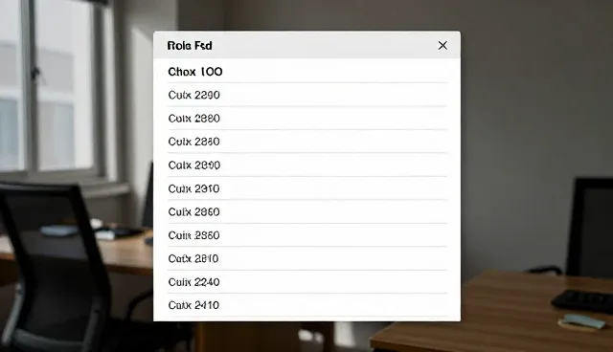
Task: Close the Rola Fsd dialog
Action: point(443,46)
